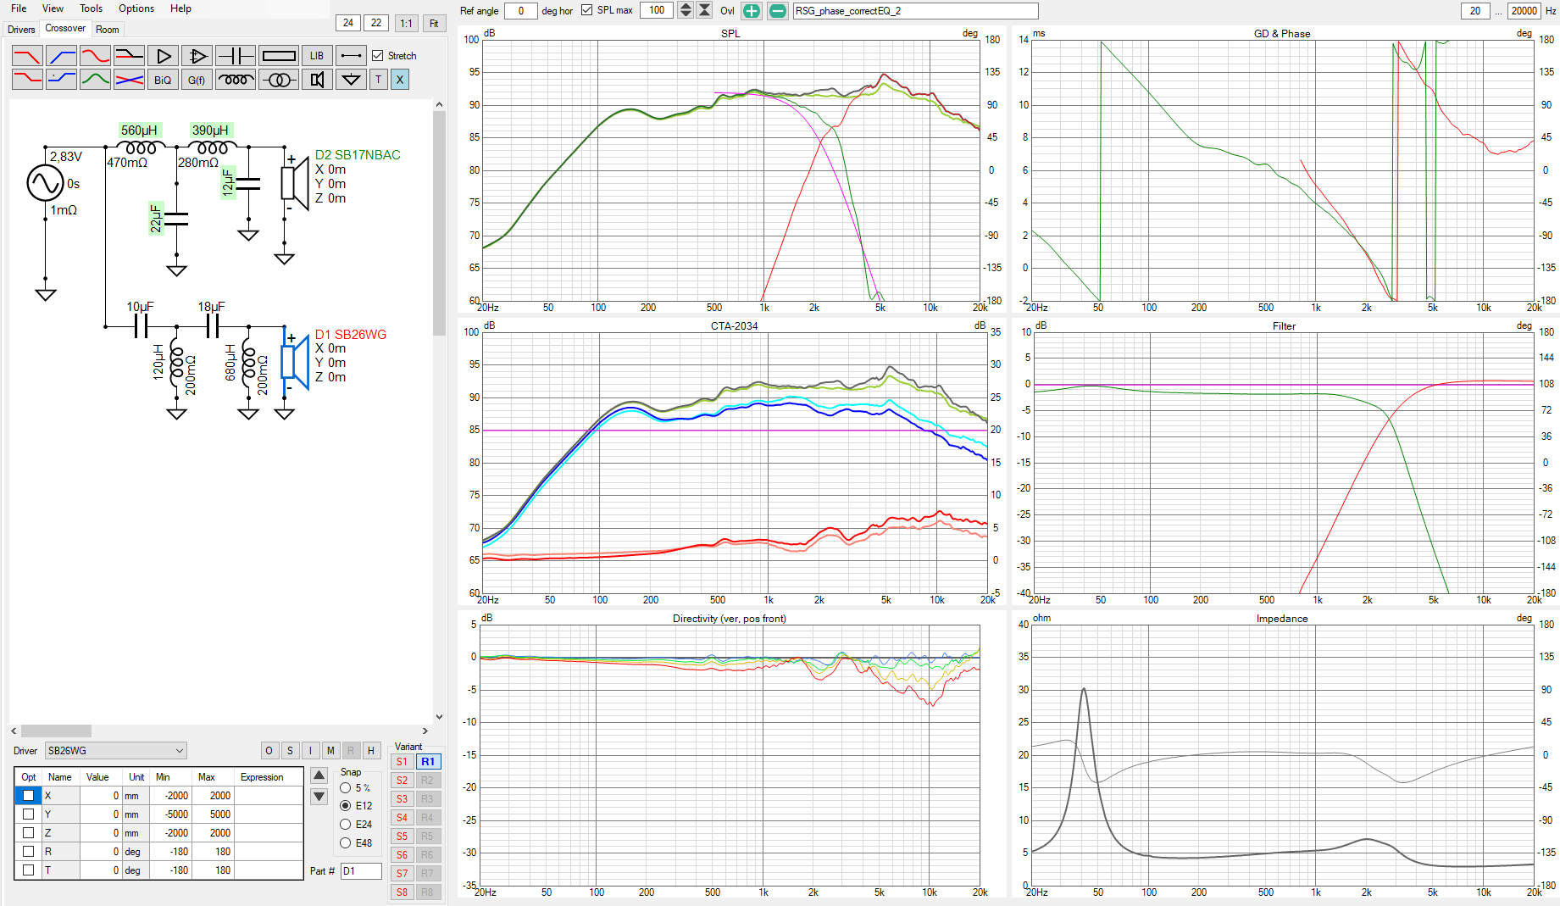Click the green plus overlay button
This screenshot has height=906, width=1560.
point(752,11)
